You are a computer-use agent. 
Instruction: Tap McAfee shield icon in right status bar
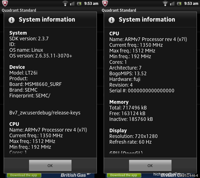105,3
